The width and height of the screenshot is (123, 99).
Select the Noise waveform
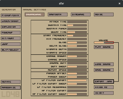104,14
